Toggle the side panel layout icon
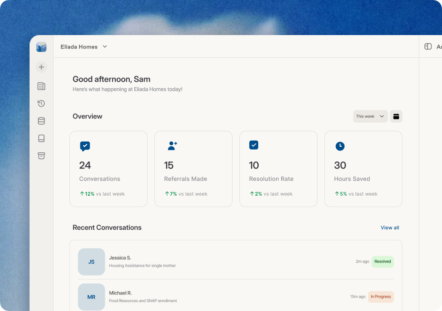The width and height of the screenshot is (442, 311). pyautogui.click(x=428, y=47)
